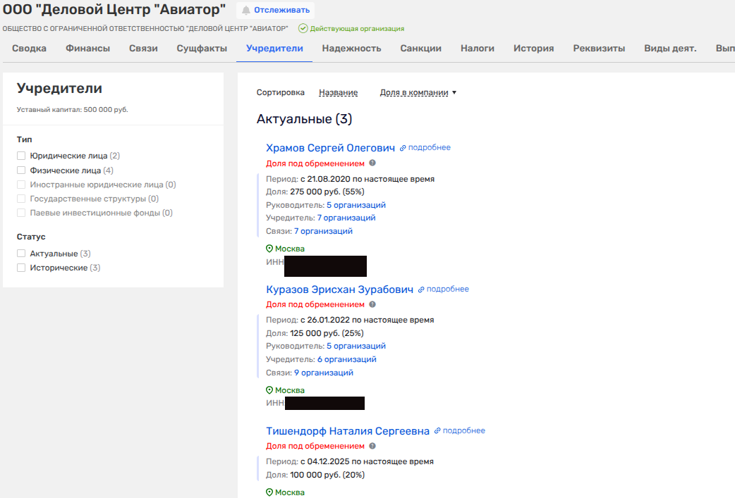Open the Доля в компании sort dropdown
Screen dimensions: 735x498
pos(418,92)
